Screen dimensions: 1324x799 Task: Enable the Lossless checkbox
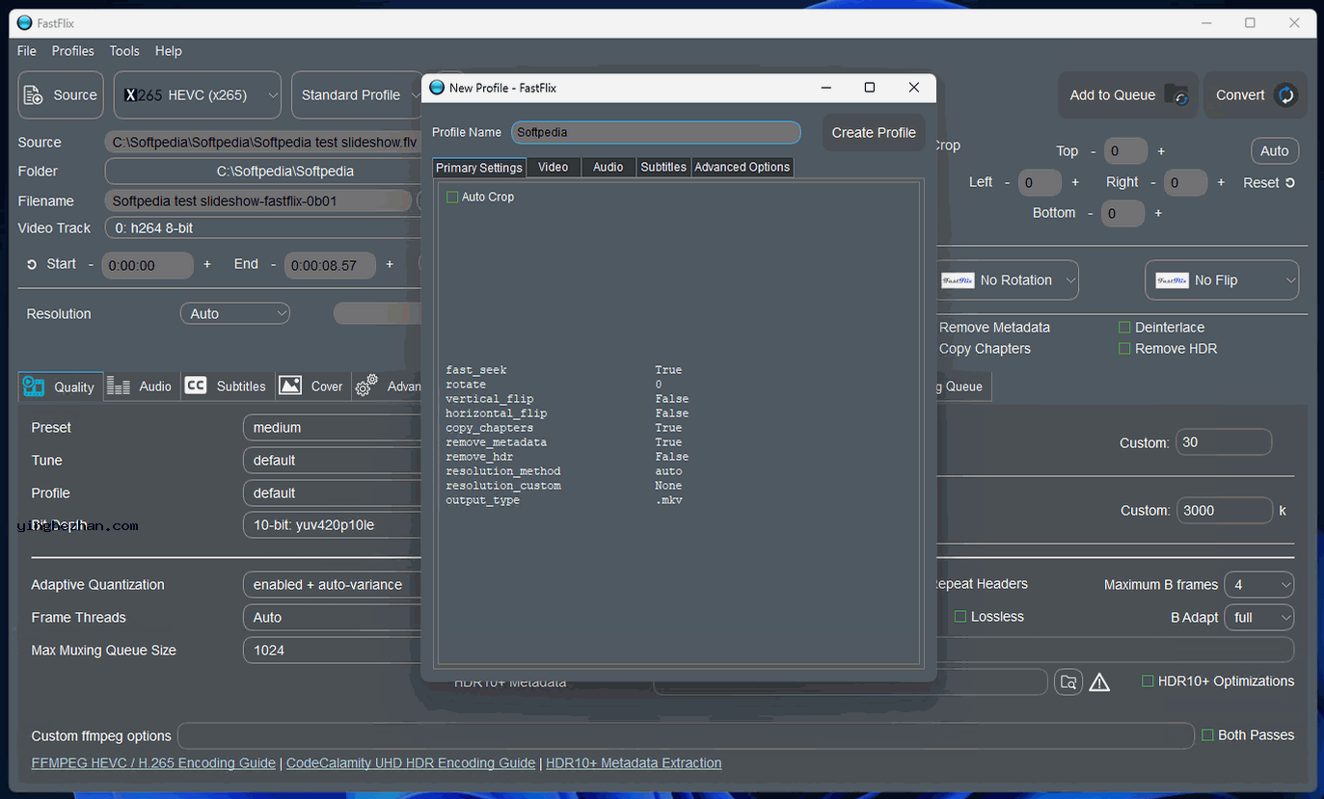(960, 617)
